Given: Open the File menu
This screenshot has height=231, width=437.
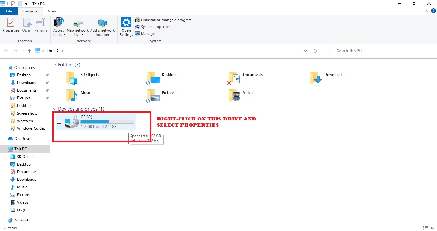Looking at the screenshot, I should pos(9,11).
